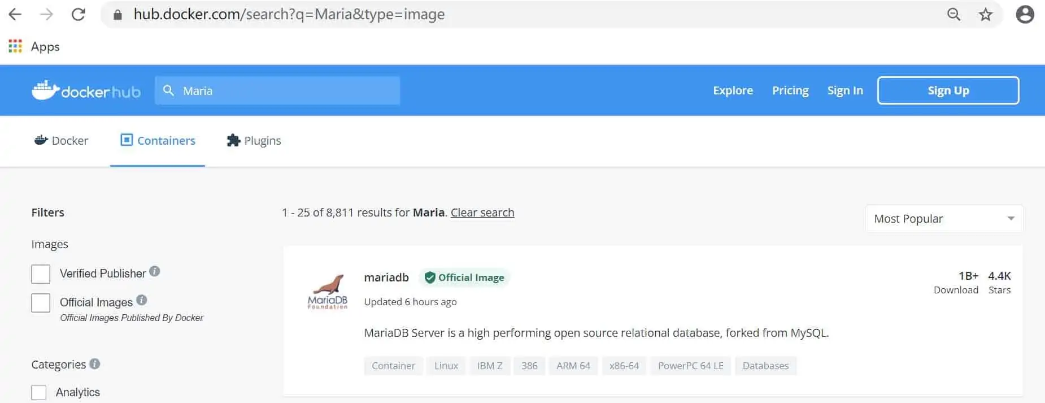This screenshot has width=1045, height=403.
Task: Click the Sign Up button
Action: [948, 90]
